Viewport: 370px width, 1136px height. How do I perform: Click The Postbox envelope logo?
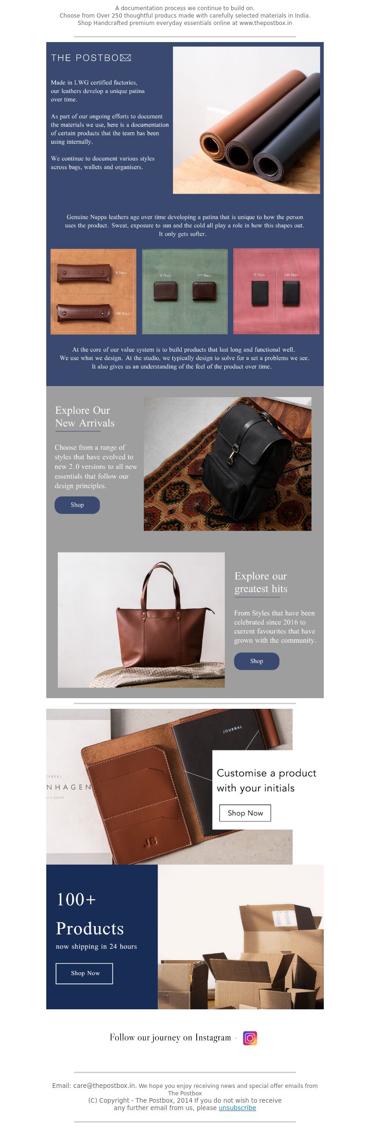[x=91, y=58]
